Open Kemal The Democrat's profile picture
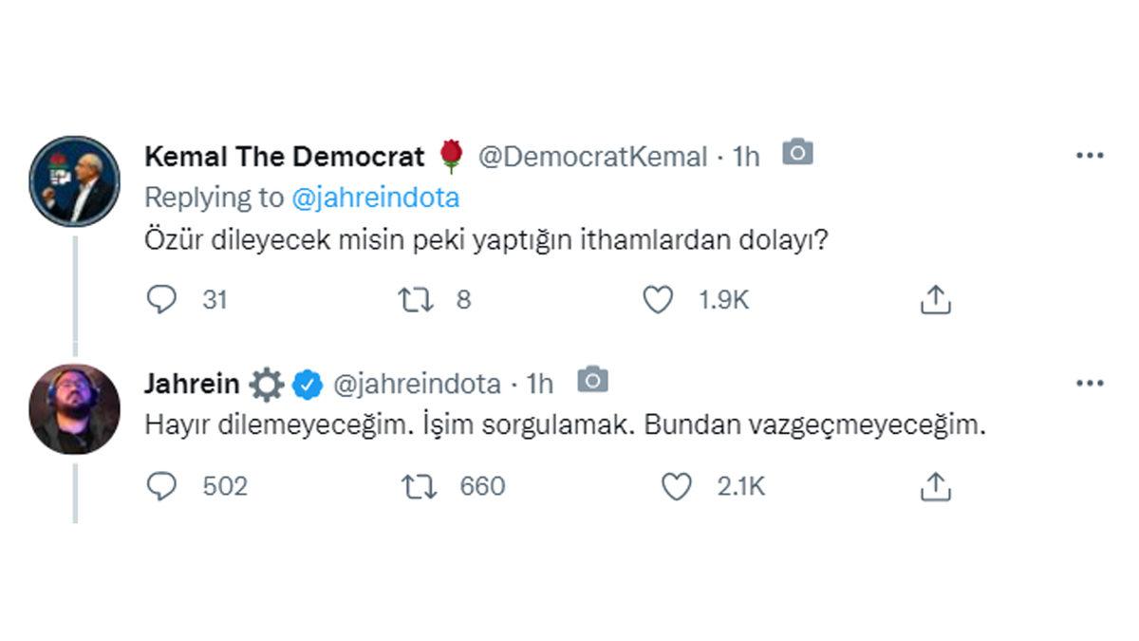Screen dimensions: 1139x641 74,173
